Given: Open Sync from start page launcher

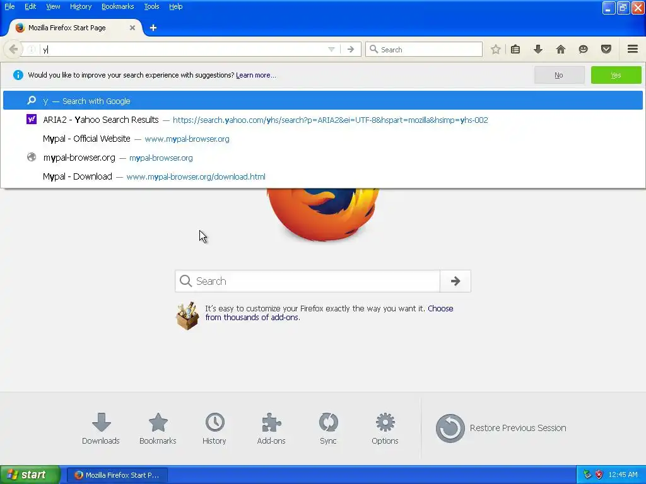Looking at the screenshot, I should 328,429.
